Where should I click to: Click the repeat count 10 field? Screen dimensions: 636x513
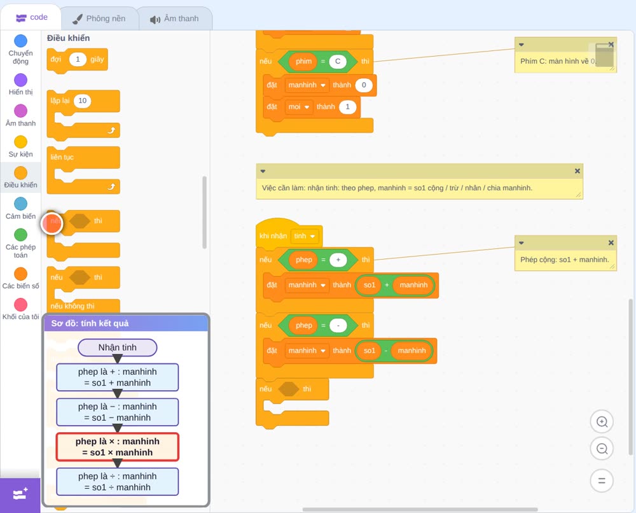click(x=82, y=101)
